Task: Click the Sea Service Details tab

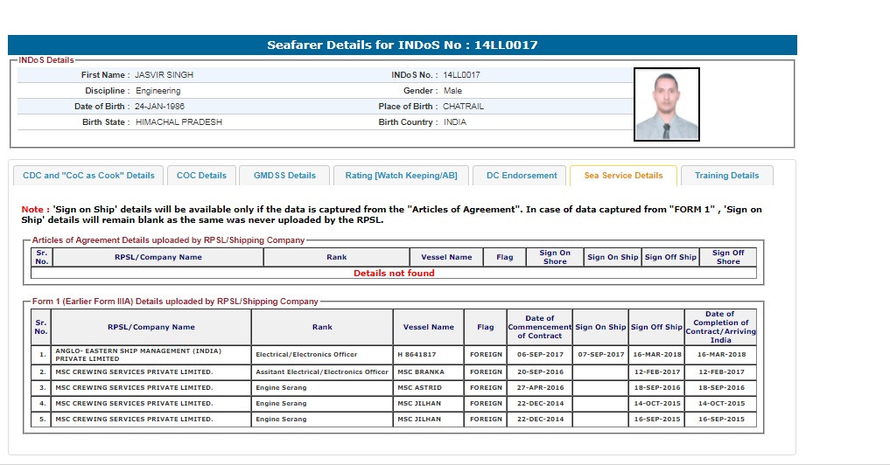Action: [x=623, y=175]
